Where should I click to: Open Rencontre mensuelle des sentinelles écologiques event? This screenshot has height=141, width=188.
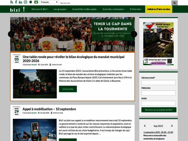(x=155, y=137)
